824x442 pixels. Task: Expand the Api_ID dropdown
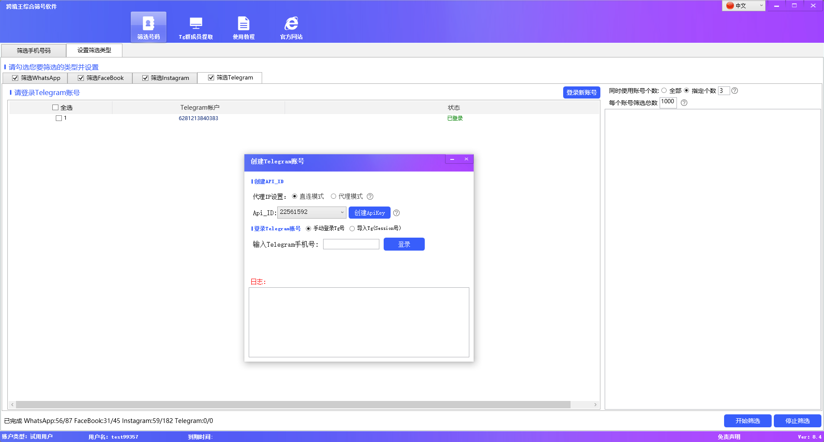342,213
